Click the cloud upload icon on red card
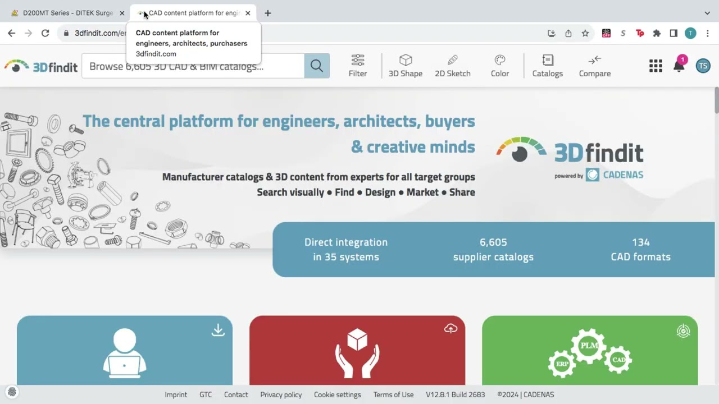The height and width of the screenshot is (404, 719). 450,329
